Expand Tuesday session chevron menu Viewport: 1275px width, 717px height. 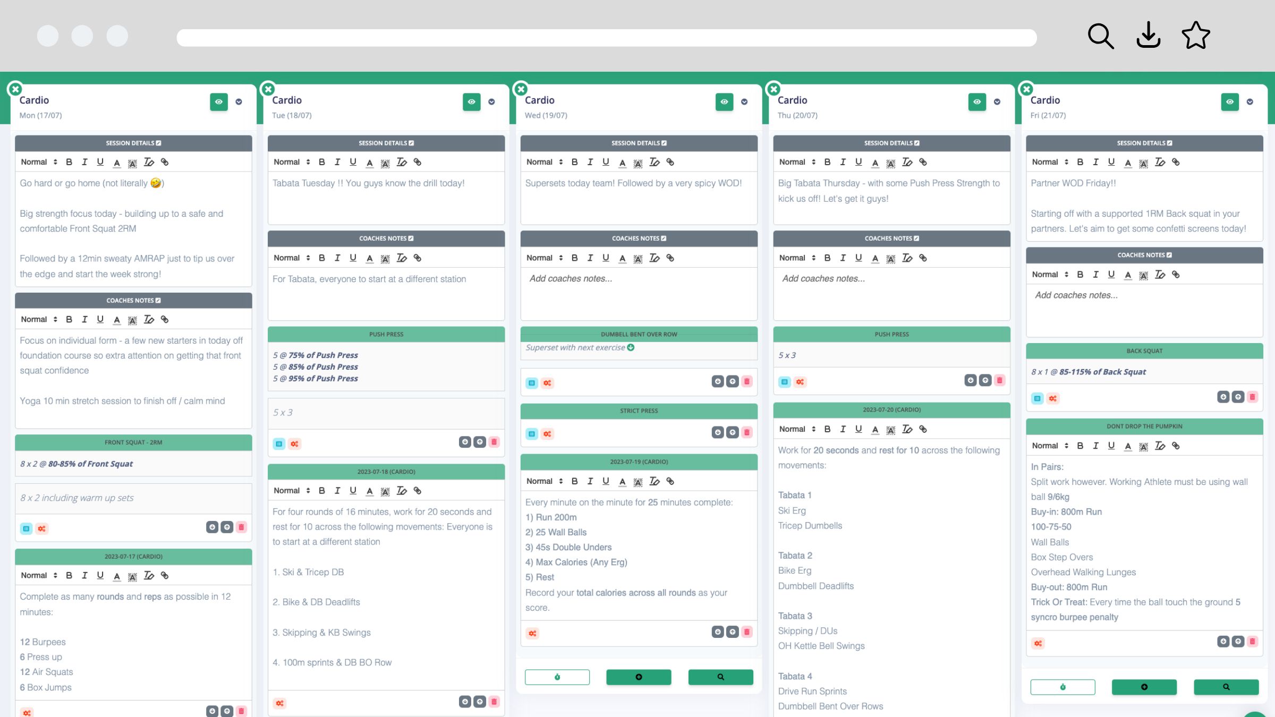coord(491,101)
